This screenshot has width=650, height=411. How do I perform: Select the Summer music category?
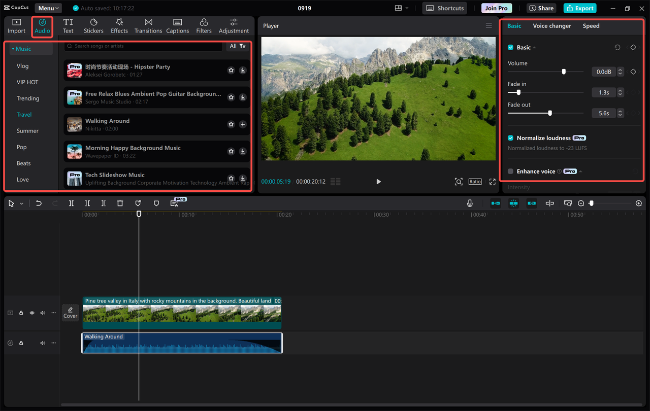pyautogui.click(x=27, y=131)
